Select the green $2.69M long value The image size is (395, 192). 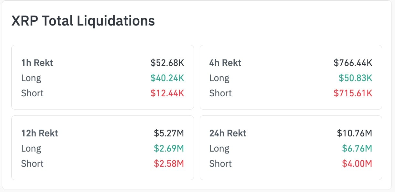[169, 148]
